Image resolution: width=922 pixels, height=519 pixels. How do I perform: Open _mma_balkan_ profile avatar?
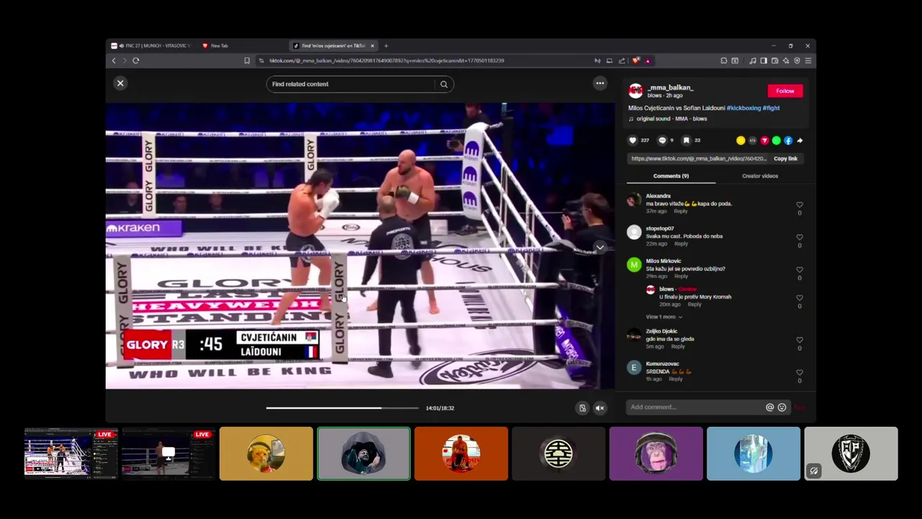coord(635,91)
